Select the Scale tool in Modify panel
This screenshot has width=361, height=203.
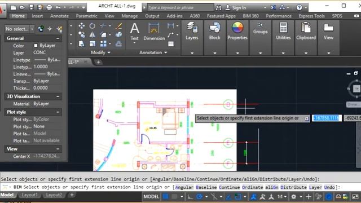pos(93,43)
